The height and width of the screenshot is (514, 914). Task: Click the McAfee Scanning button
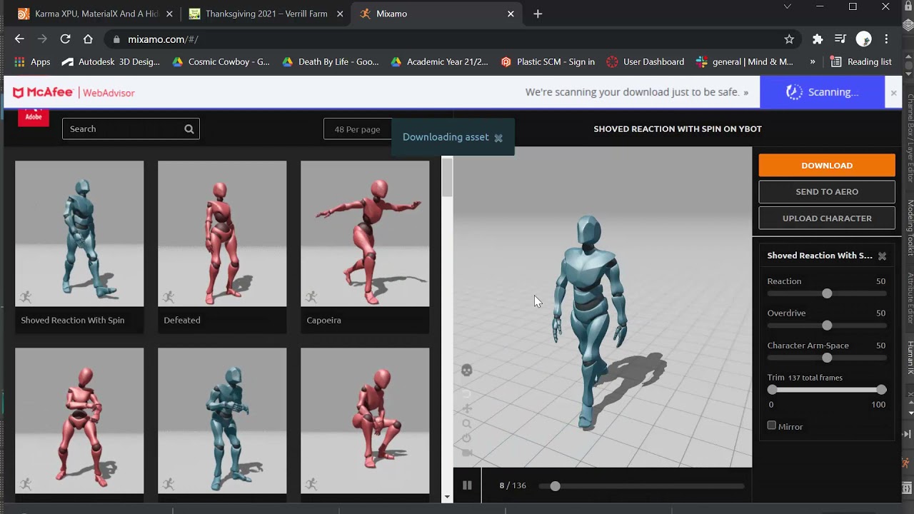822,93
